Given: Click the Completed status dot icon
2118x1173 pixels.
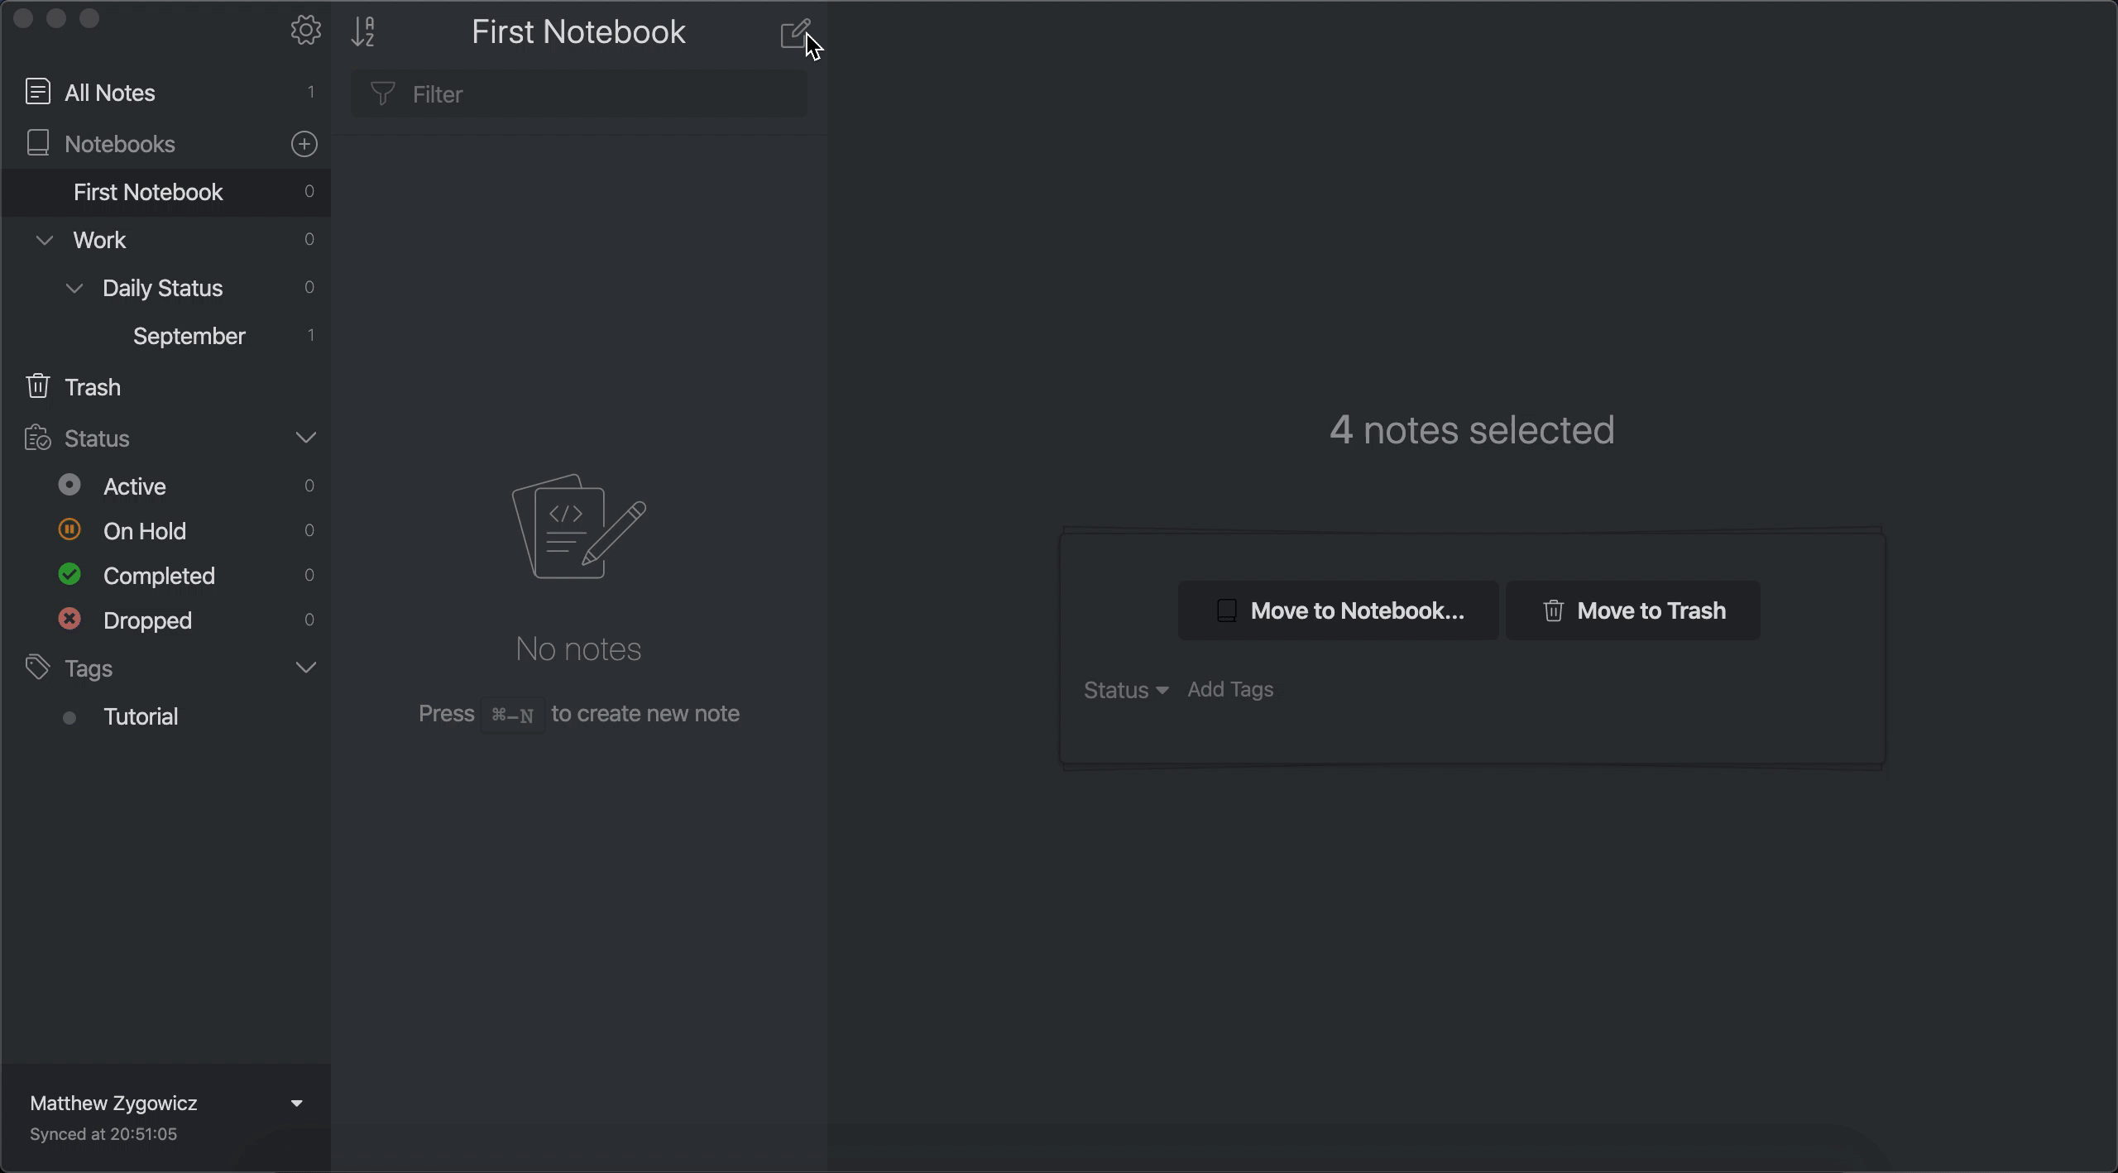Looking at the screenshot, I should click(x=68, y=575).
